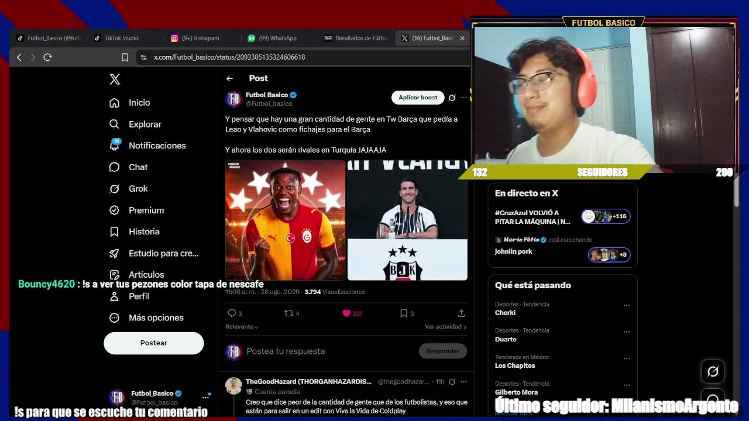
Task: Toggle bookmark icon on the post
Action: tap(403, 313)
